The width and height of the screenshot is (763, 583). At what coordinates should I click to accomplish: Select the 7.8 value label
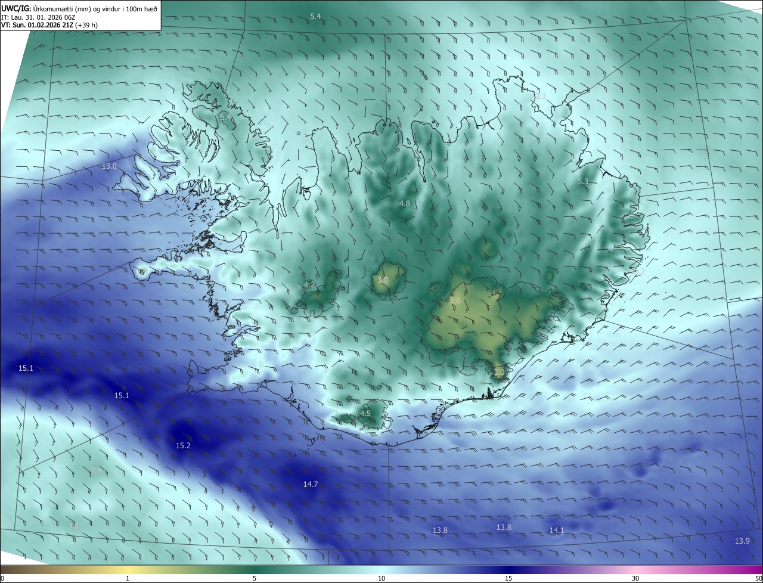(x=73, y=526)
